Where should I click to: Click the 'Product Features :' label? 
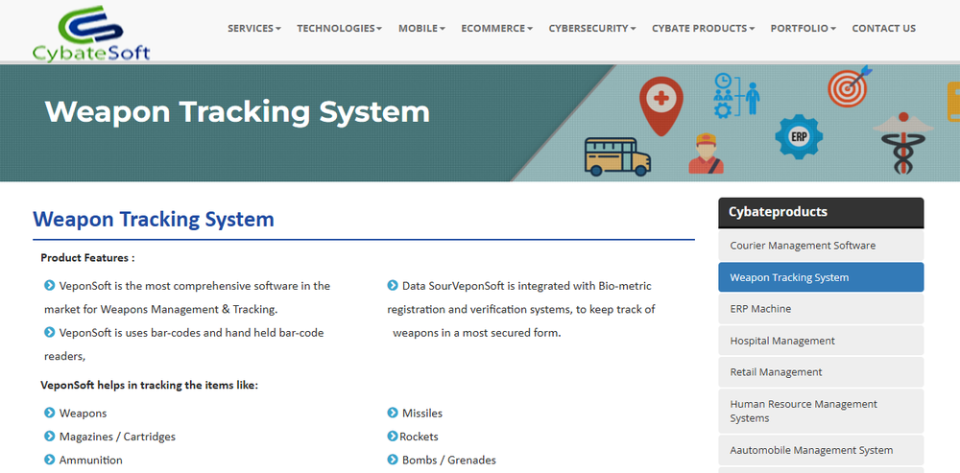(x=87, y=258)
